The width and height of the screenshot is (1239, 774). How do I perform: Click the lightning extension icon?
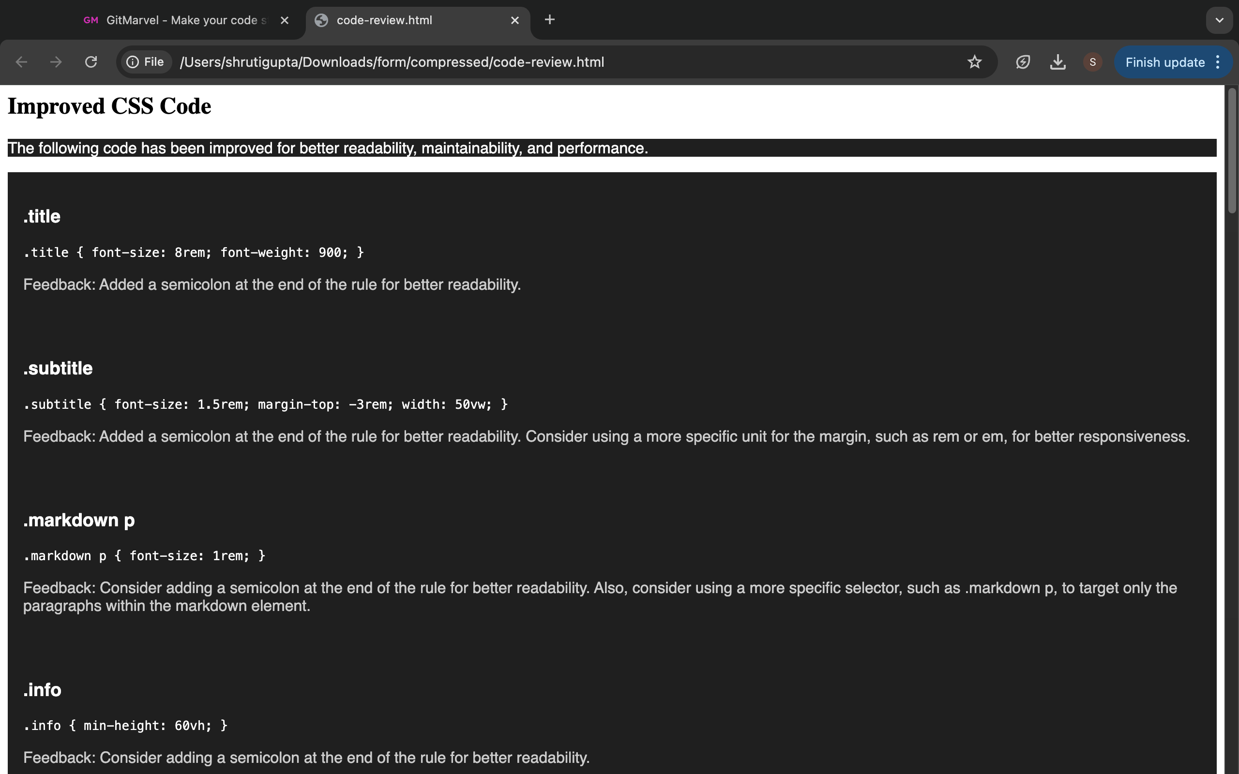1023,62
